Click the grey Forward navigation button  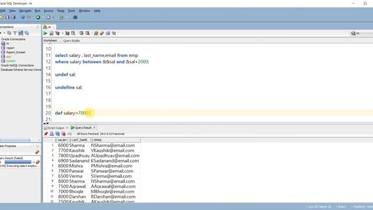48,17
